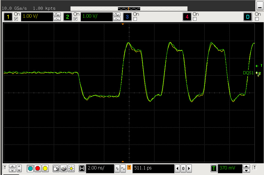
Task: Disable channel 1 On checkbox
Action: click(16, 19)
